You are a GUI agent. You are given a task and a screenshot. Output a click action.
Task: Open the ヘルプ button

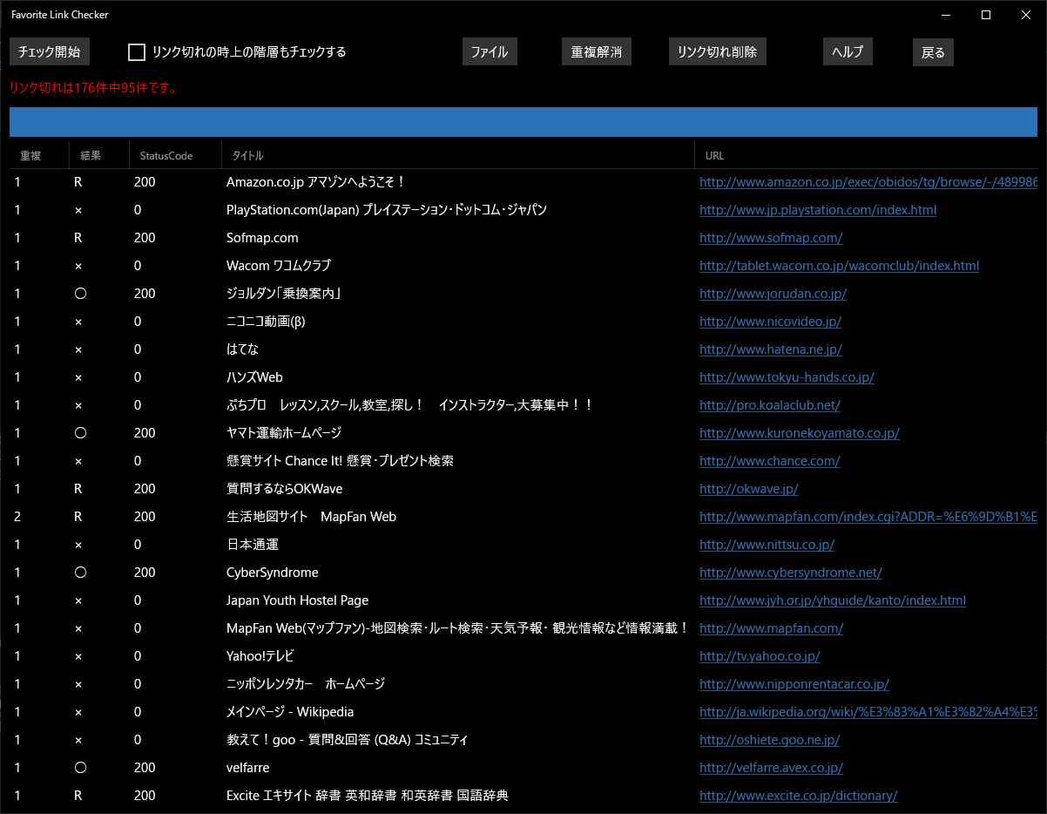pos(848,52)
